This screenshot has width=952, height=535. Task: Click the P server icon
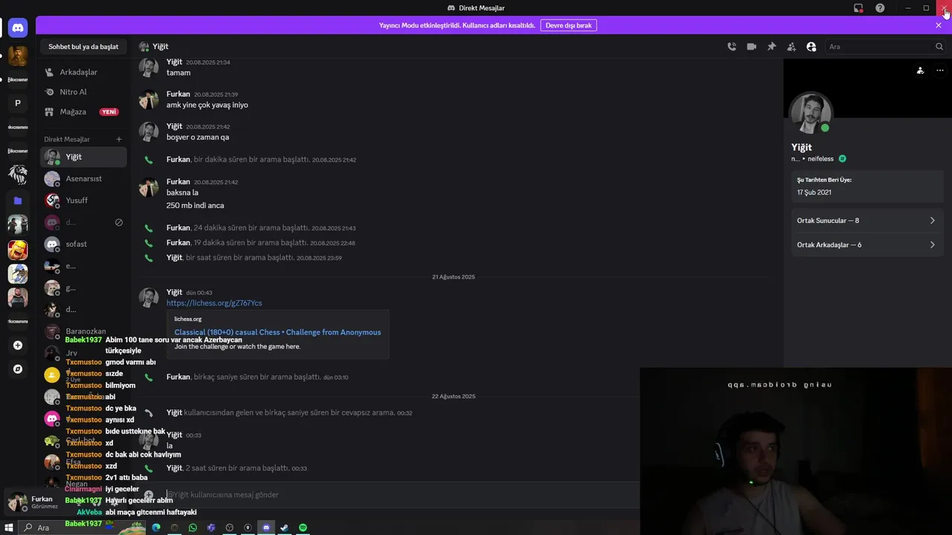pyautogui.click(x=18, y=103)
